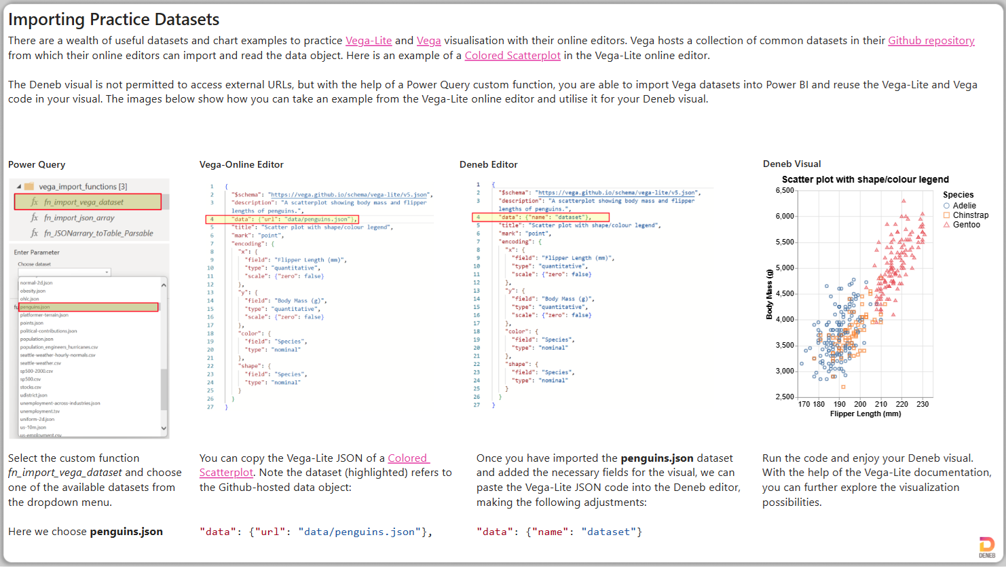Click the fx icon beside fn_JSONarrary_toTable_Parsable
The height and width of the screenshot is (567, 1006).
35,233
